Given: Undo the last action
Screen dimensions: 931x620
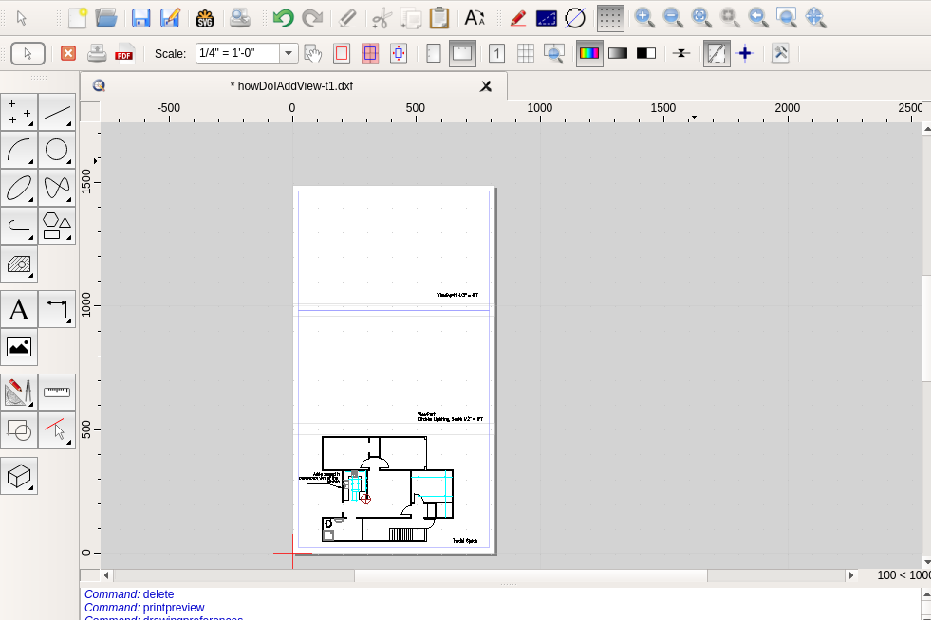Looking at the screenshot, I should [x=283, y=18].
